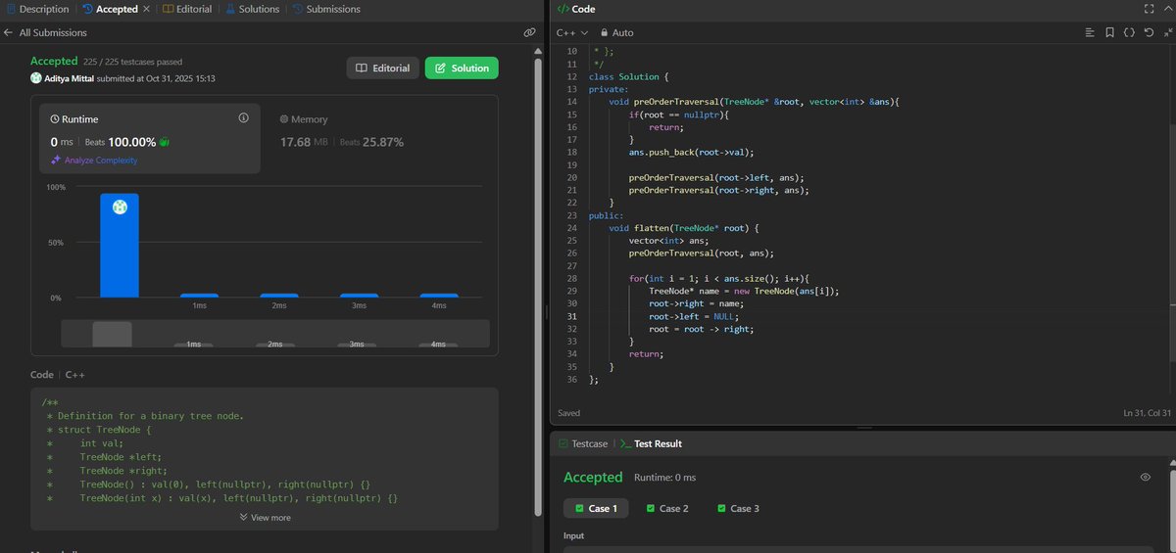Image resolution: width=1176 pixels, height=553 pixels.
Task: Click the lock icon next to Auto
Action: 604,32
